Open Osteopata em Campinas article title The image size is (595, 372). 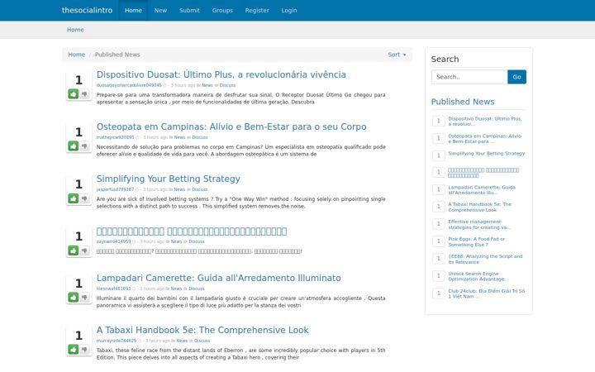coord(231,126)
